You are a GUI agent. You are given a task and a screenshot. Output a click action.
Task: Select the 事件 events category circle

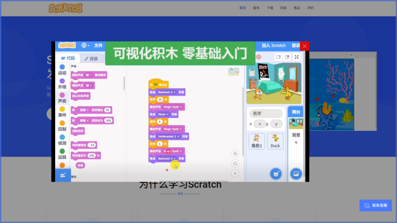click(62, 109)
